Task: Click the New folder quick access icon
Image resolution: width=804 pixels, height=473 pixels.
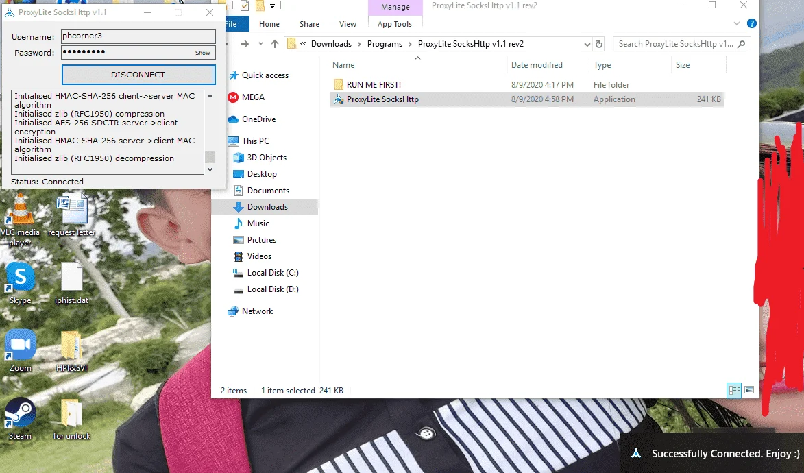Action: click(x=260, y=5)
